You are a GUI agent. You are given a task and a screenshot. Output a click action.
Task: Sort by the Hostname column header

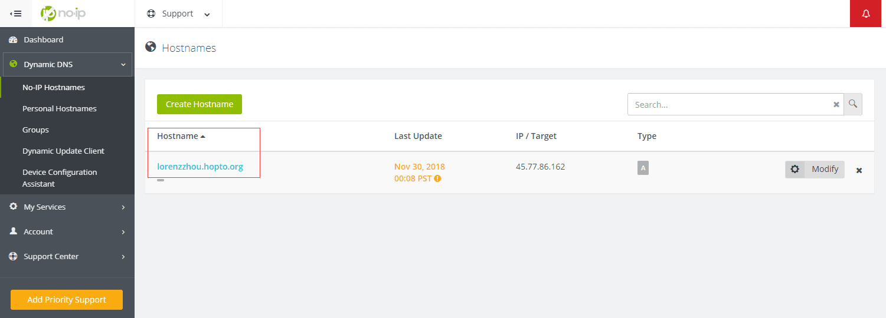[x=181, y=136]
